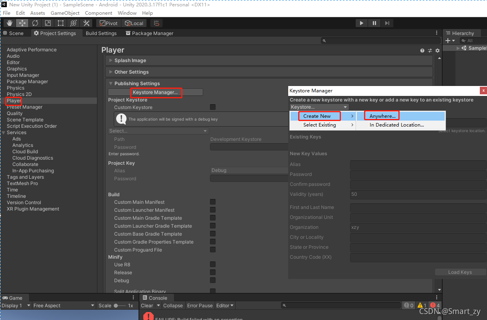Open Console Editor dropdown

225,306
